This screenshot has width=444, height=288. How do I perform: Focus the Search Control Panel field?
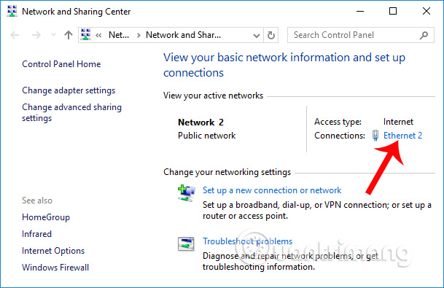(x=361, y=35)
